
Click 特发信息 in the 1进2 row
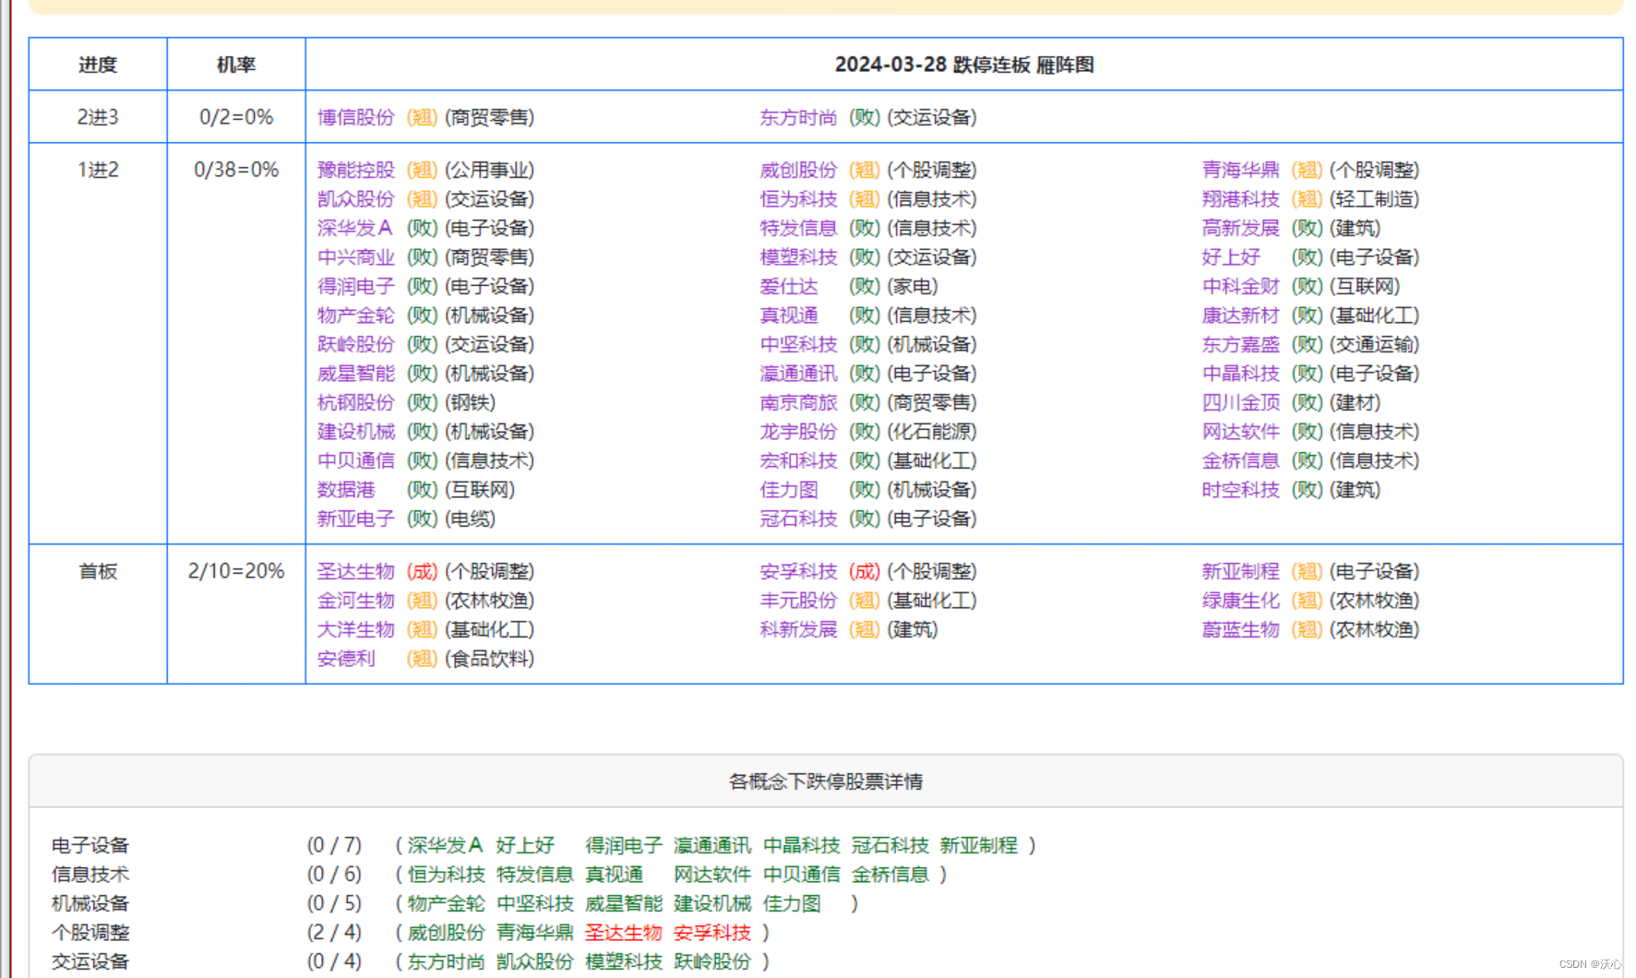tap(798, 228)
